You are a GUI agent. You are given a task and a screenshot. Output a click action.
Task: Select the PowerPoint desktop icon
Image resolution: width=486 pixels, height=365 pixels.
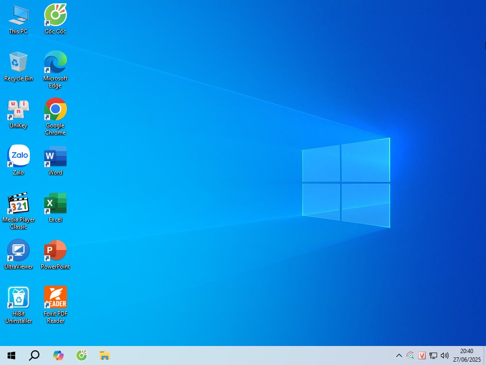[x=56, y=251]
